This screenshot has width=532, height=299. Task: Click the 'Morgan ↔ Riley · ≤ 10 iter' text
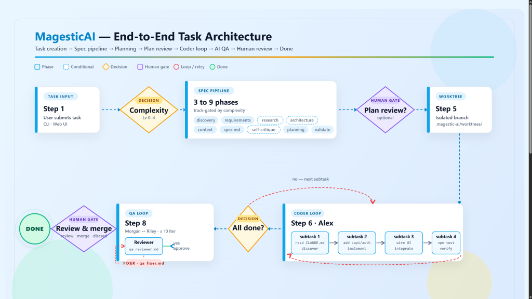pyautogui.click(x=150, y=231)
